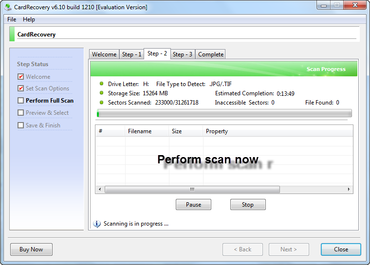Click the left scroll arrow of results list

point(100,189)
